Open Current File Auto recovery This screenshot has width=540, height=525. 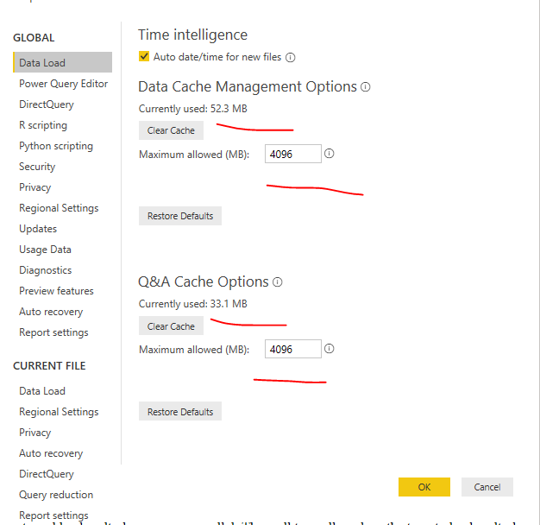point(51,453)
